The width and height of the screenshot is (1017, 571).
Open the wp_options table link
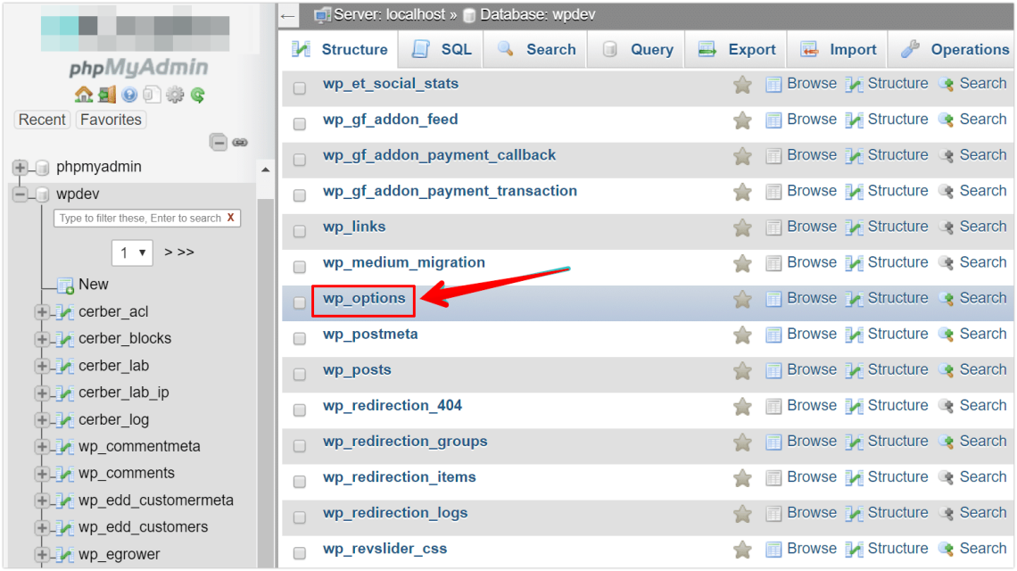[364, 298]
